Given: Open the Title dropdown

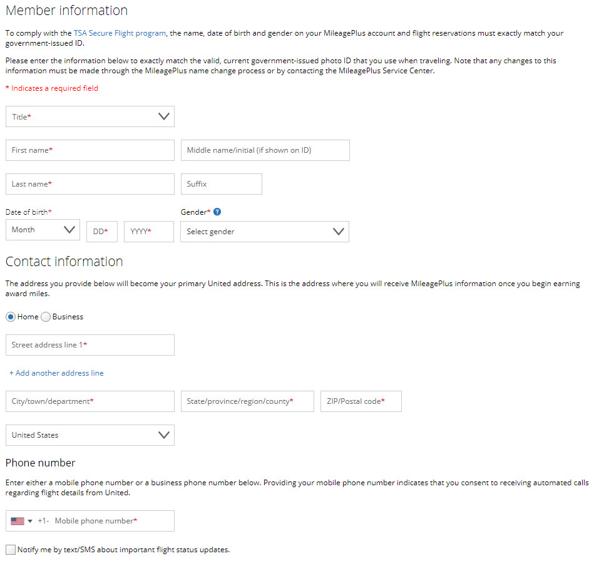Looking at the screenshot, I should pos(90,116).
